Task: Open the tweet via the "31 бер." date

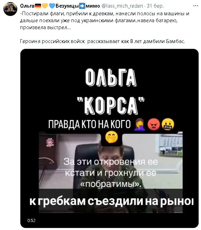Action: pos(155,6)
